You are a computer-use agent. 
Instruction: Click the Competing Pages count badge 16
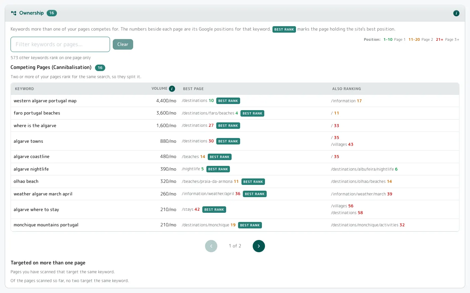pos(100,68)
